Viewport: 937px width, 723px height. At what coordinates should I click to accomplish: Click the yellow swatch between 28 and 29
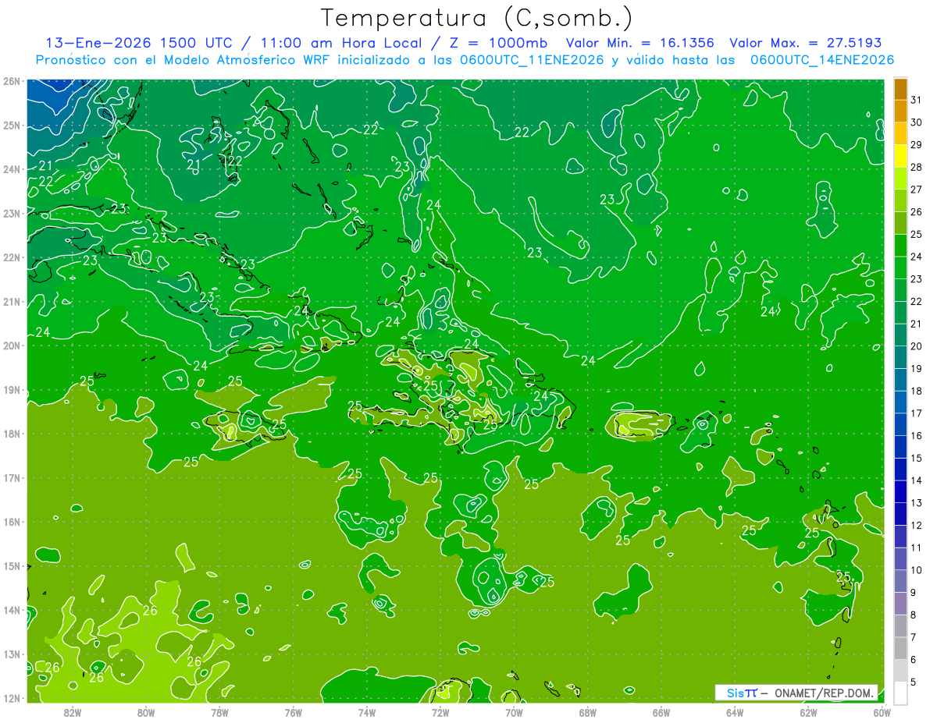tap(900, 156)
